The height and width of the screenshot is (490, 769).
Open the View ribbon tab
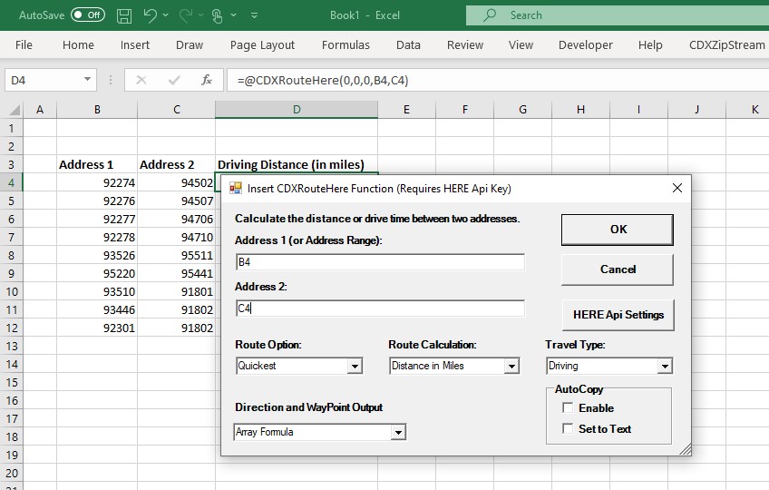click(x=521, y=45)
